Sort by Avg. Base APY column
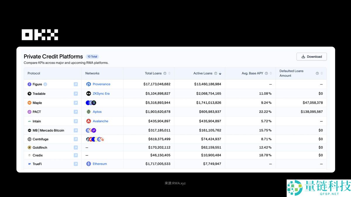 (x=271, y=74)
